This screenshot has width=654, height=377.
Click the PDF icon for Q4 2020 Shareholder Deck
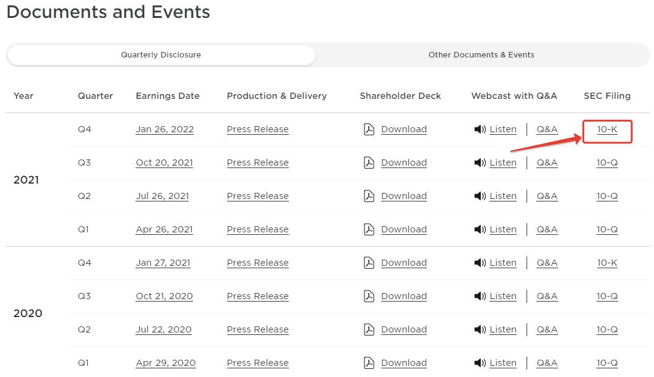(x=369, y=263)
